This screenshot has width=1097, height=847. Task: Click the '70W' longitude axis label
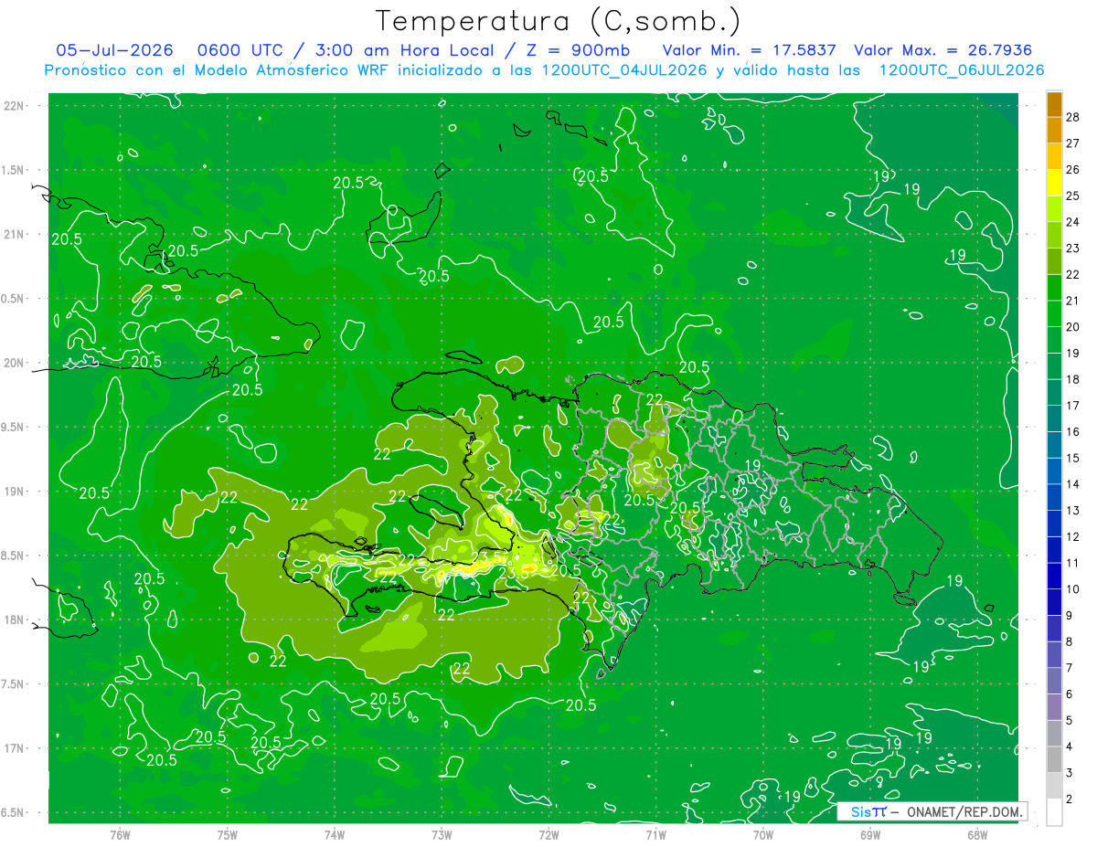763,834
